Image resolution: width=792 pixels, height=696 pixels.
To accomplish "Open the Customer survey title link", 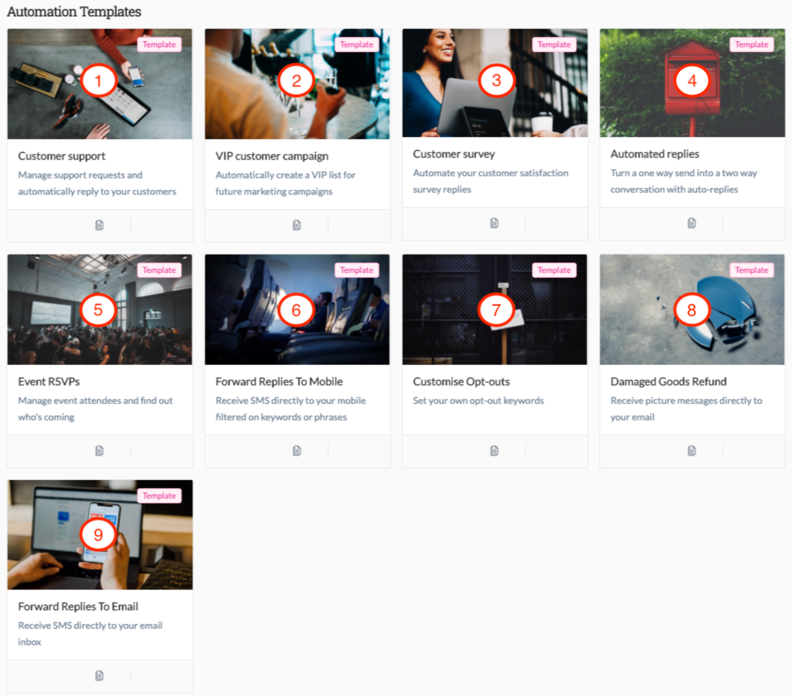I will (x=453, y=154).
